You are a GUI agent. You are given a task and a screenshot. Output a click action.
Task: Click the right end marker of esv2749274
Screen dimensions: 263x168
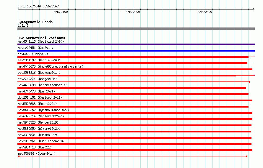(x=250, y=82)
